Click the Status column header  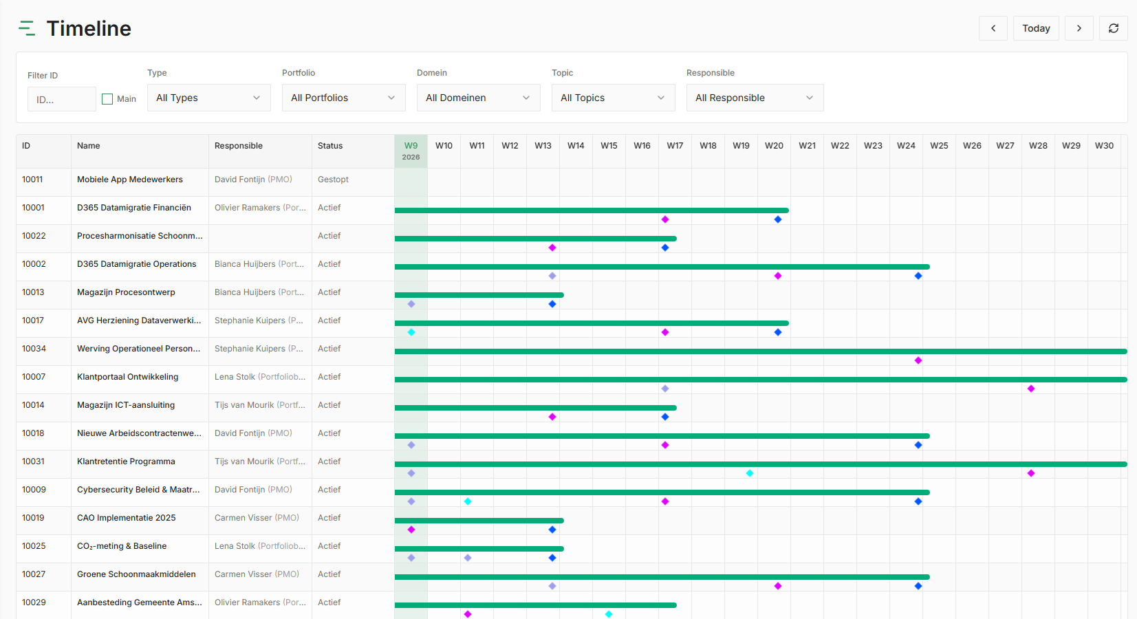[x=330, y=146]
